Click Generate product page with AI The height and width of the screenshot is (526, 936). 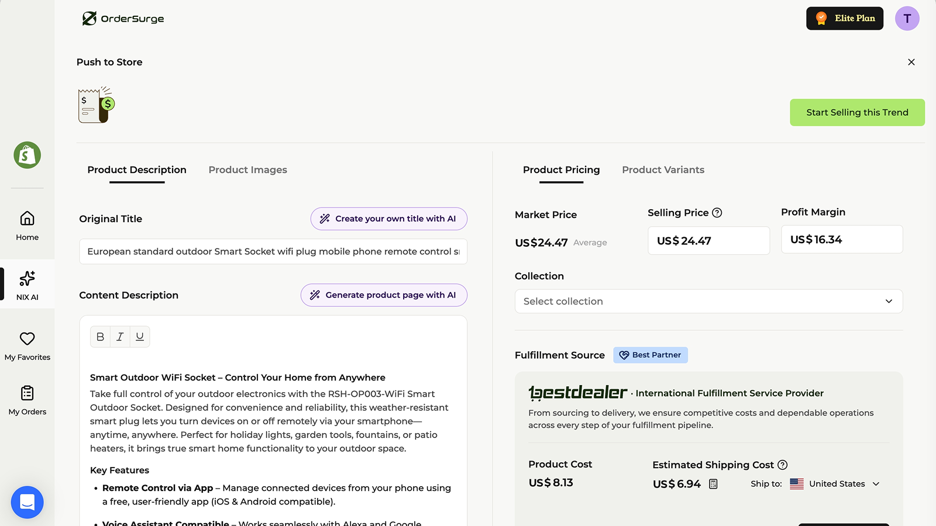pos(384,295)
